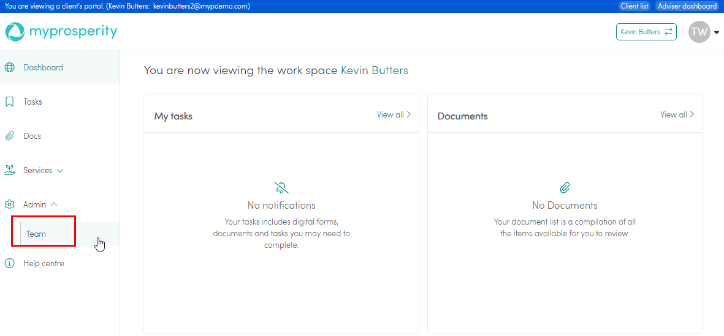The image size is (724, 336).
Task: Click the Dashboard globe icon
Action: click(10, 68)
